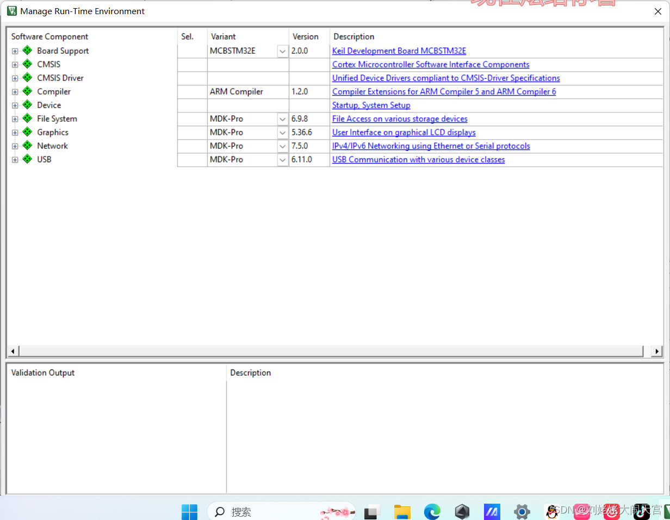Viewport: 670px width, 520px height.
Task: Expand the Compiler tree node
Action: click(x=15, y=92)
